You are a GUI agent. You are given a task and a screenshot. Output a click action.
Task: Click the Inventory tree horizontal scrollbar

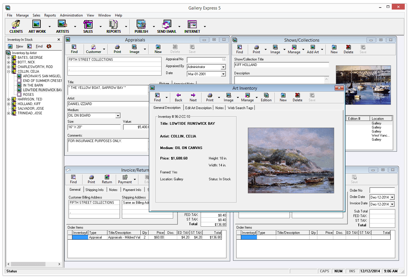click(x=28, y=264)
